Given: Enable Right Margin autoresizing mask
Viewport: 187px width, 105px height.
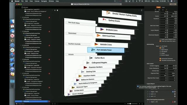Looking at the screenshot, I should pos(160,50).
